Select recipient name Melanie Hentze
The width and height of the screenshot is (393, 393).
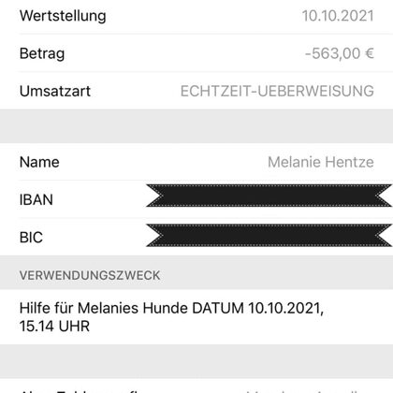321,162
